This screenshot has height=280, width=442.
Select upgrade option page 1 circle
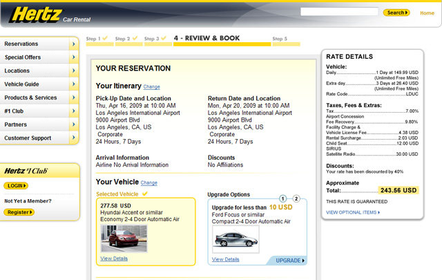(283, 199)
